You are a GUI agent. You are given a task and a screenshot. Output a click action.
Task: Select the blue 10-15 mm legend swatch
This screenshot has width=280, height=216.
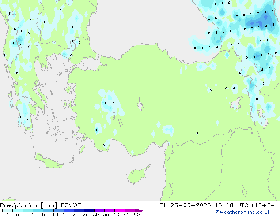pos(59,210)
